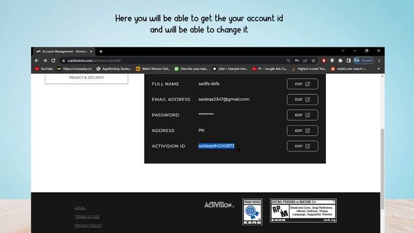Image resolution: width=414 pixels, height=233 pixels.
Task: Open the Watch Movies Online bookmark
Action: (153, 69)
